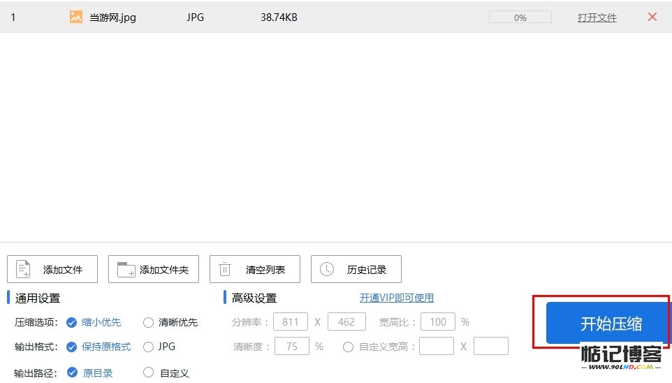Click resolution height field 462

[x=346, y=321]
